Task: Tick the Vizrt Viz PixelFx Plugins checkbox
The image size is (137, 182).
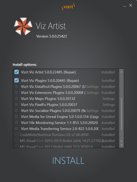Action: (17, 104)
